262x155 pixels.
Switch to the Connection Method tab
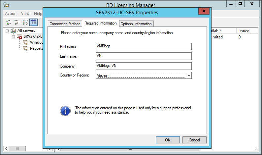tap(65, 24)
